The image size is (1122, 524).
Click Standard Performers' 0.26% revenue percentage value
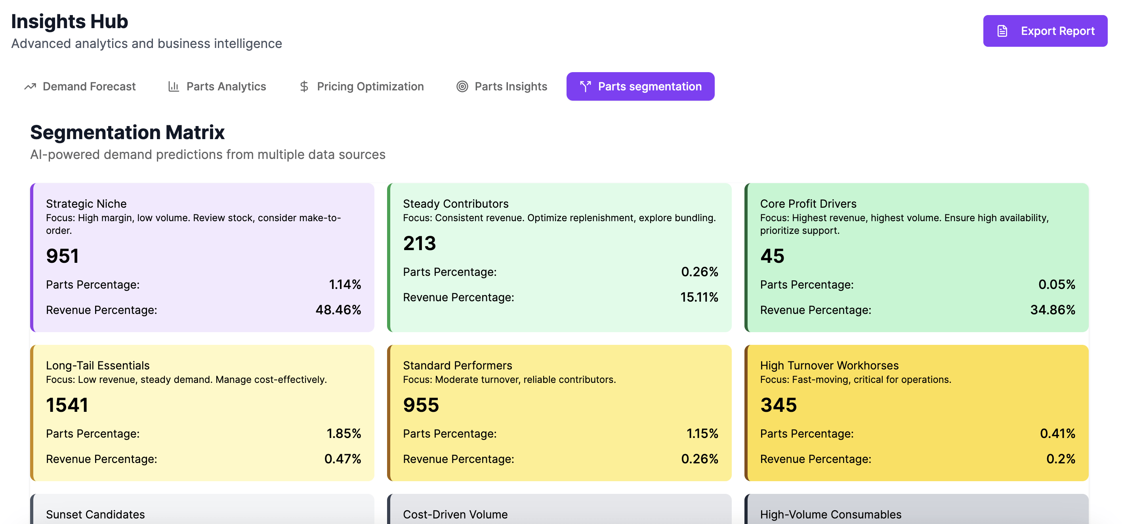700,459
